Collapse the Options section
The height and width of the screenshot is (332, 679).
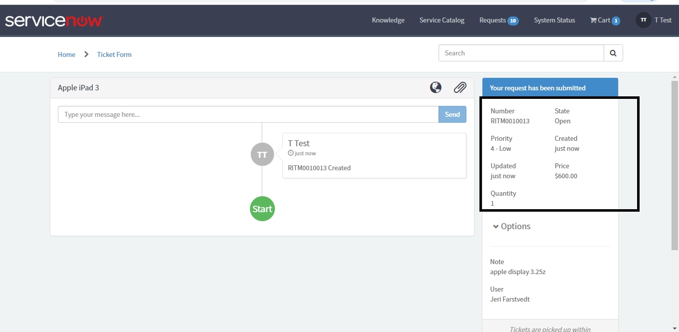[x=511, y=226]
